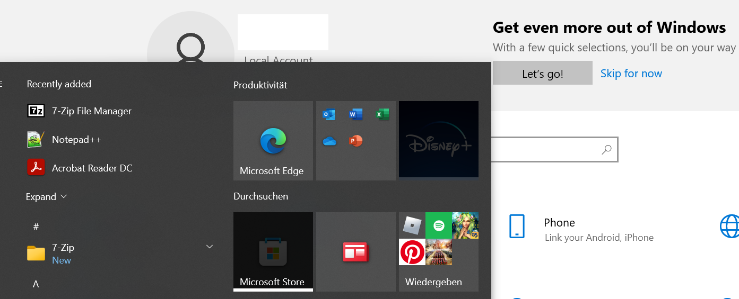739x299 pixels.
Task: Click the army strategy game icon in Wiedergeben
Action: (439, 252)
